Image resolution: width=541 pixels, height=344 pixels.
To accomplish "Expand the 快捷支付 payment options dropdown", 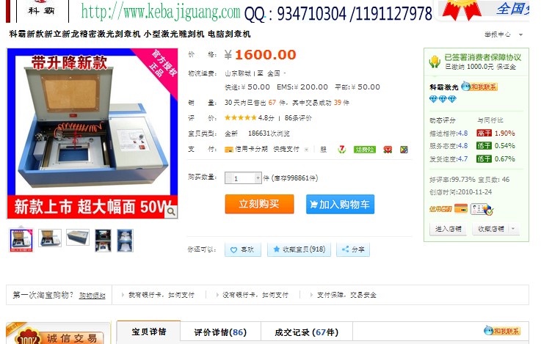I will 306,150.
